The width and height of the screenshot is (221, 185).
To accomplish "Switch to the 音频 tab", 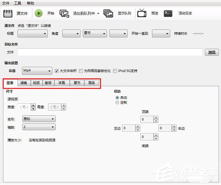I will point(48,83).
